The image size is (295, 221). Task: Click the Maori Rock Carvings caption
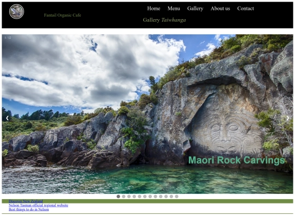tap(237, 160)
